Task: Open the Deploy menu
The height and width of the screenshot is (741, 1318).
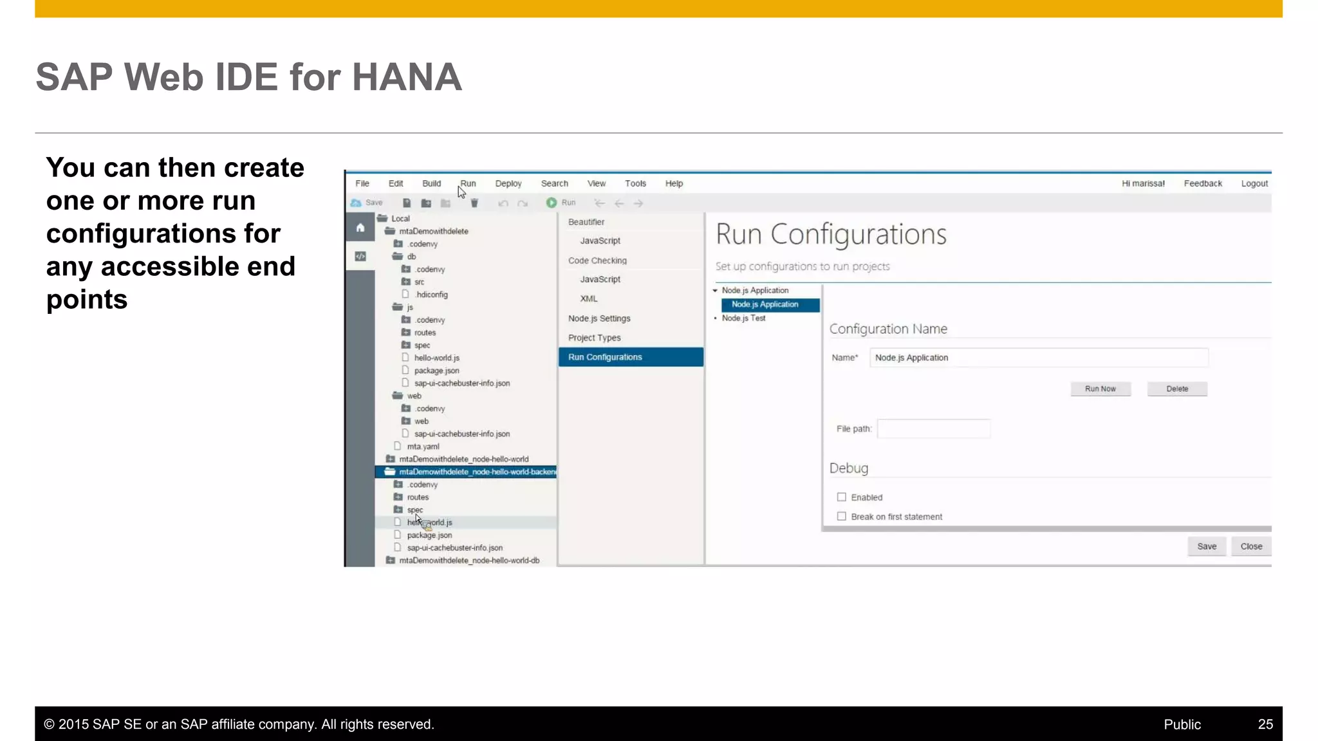Action: 508,183
